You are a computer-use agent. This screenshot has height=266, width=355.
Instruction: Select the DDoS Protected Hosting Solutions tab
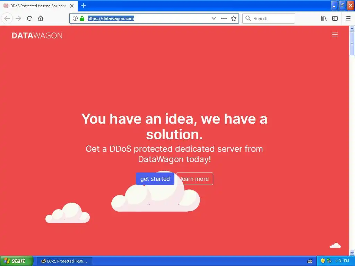coord(38,6)
